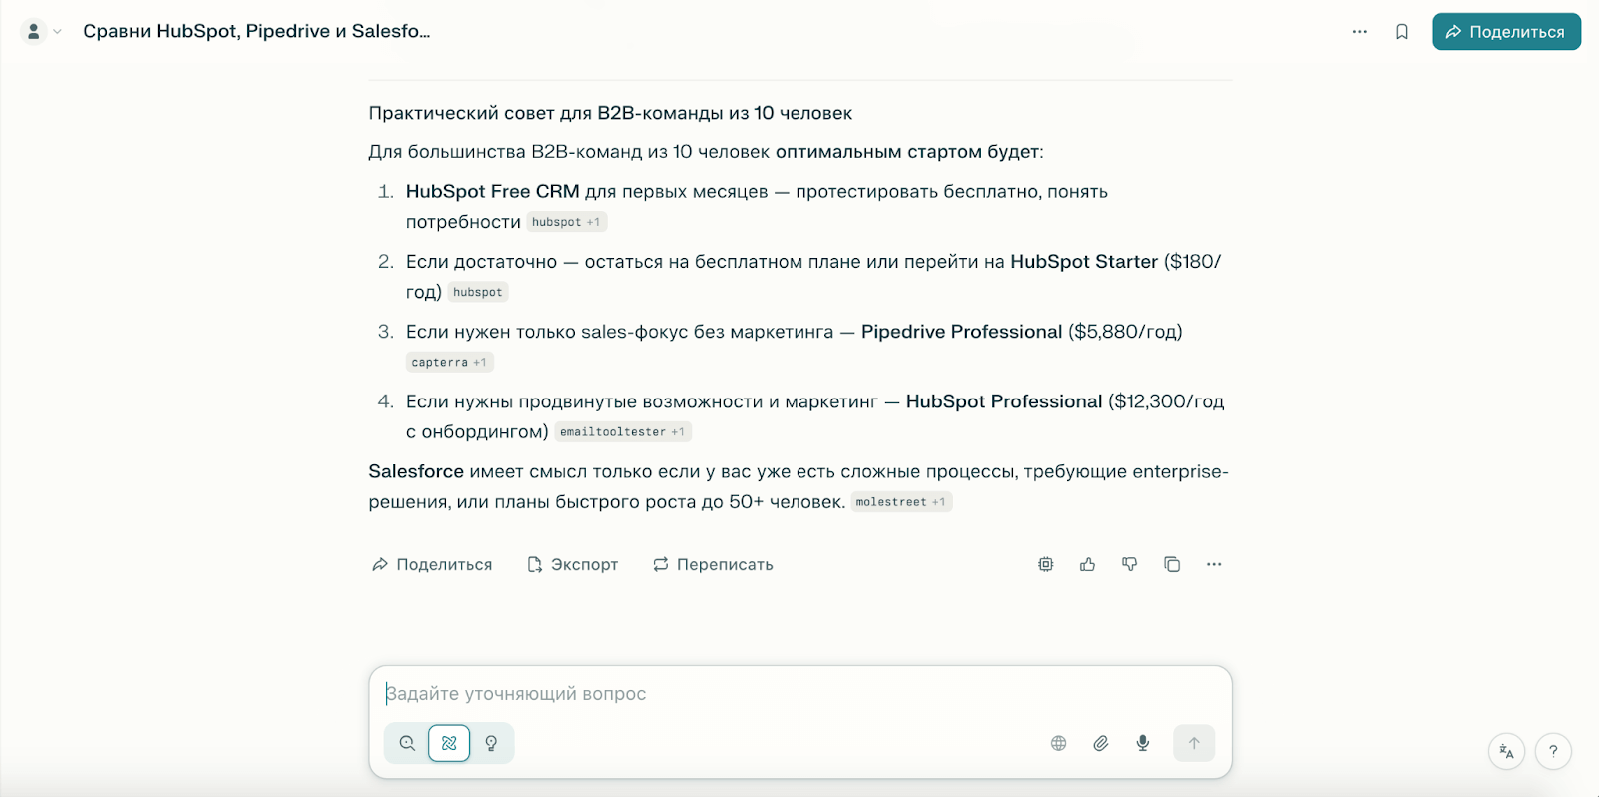
Task: Click the chip icon beside thumbs up
Action: click(1045, 565)
